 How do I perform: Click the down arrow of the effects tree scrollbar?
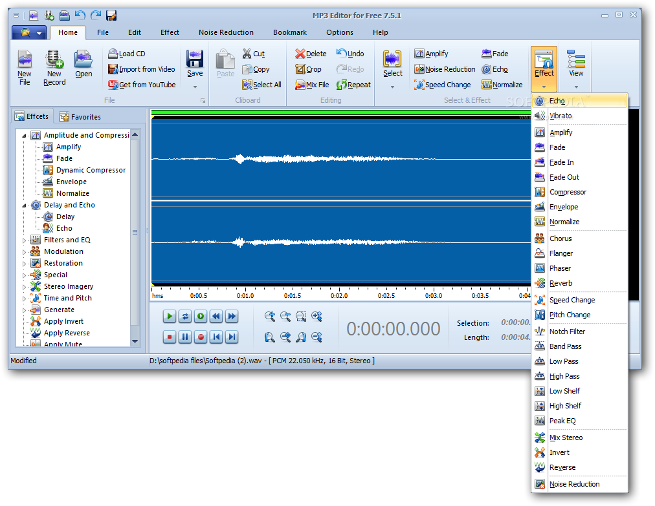[x=135, y=341]
